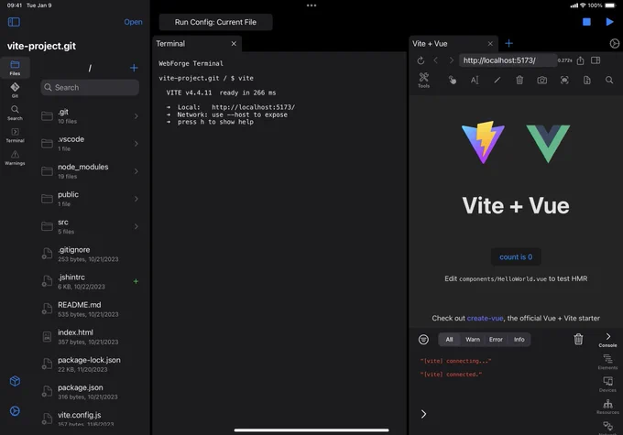Clear console output with trash icon
This screenshot has width=623, height=435.
(x=578, y=339)
